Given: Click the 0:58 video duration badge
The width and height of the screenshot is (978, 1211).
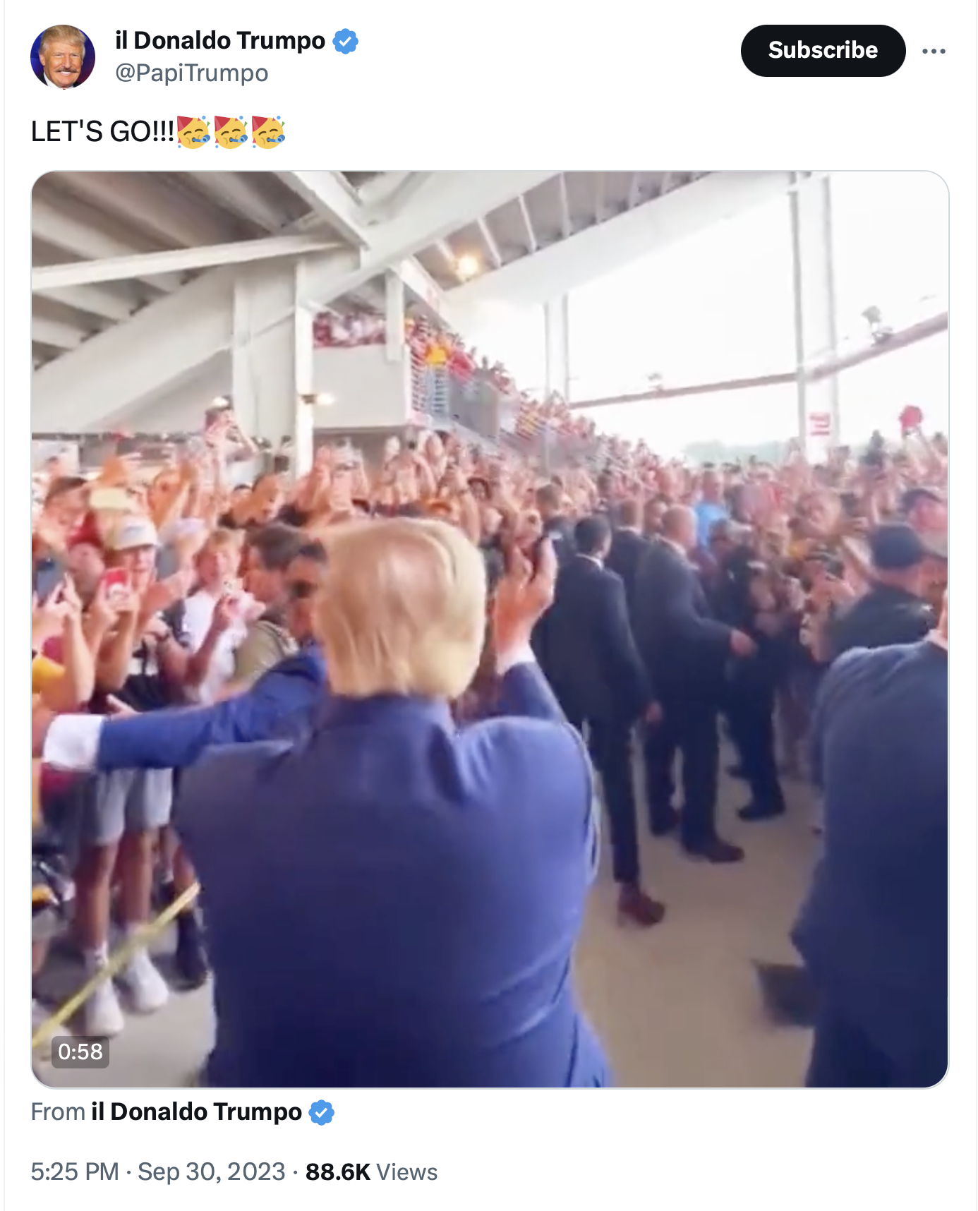Looking at the screenshot, I should (80, 1052).
